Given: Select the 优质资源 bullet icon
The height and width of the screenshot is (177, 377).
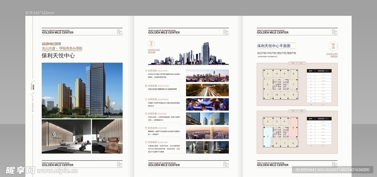Looking at the screenshot, I should click(x=146, y=99).
